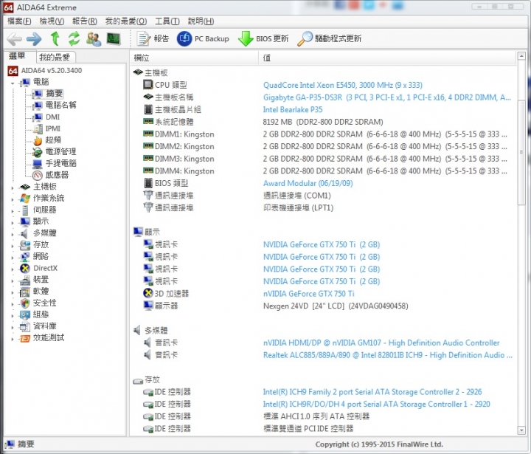Switch to the 選單 tab

click(x=17, y=56)
